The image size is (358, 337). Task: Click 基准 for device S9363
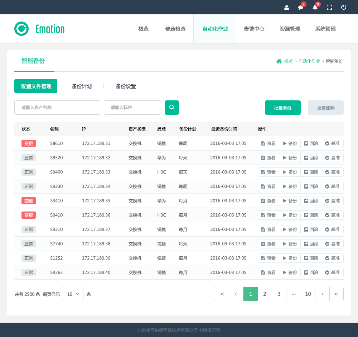333,272
